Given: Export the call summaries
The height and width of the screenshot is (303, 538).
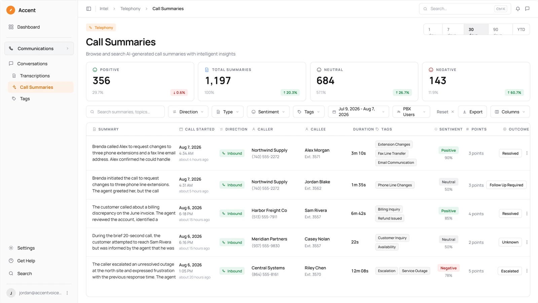Looking at the screenshot, I should tap(472, 112).
